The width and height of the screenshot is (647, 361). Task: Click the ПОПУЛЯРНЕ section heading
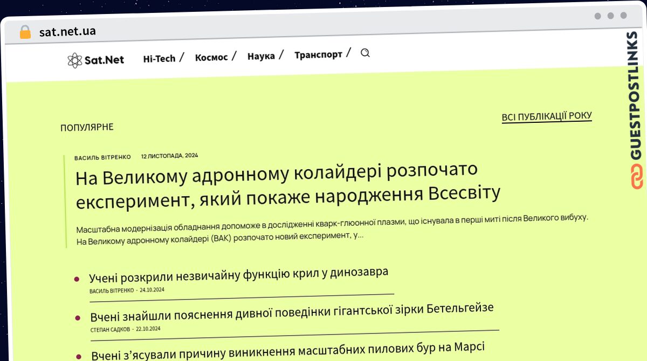click(x=87, y=127)
